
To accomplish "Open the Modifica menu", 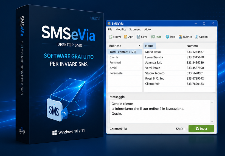I will 121,30.
